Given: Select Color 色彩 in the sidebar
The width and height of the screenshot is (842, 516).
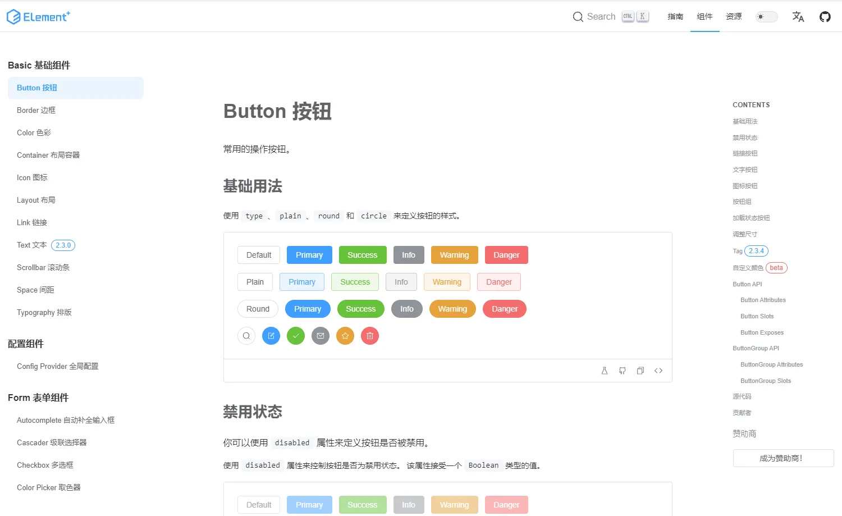Looking at the screenshot, I should [x=34, y=133].
